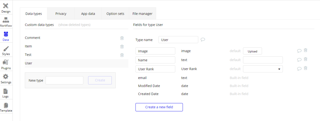The width and height of the screenshot is (320, 121).
Task: Open the Workflow section in sidebar
Action: [x=6, y=22]
